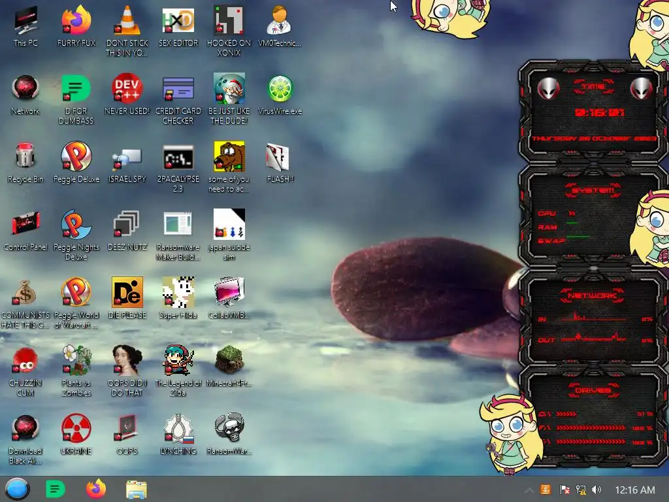Screen dimensions: 669x502
Task: Click the flag with red X tray icon
Action: point(564,490)
